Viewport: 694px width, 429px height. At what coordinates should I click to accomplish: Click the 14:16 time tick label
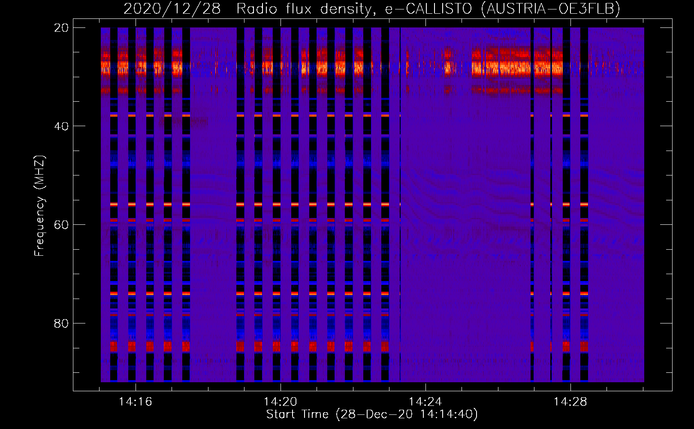pyautogui.click(x=136, y=402)
